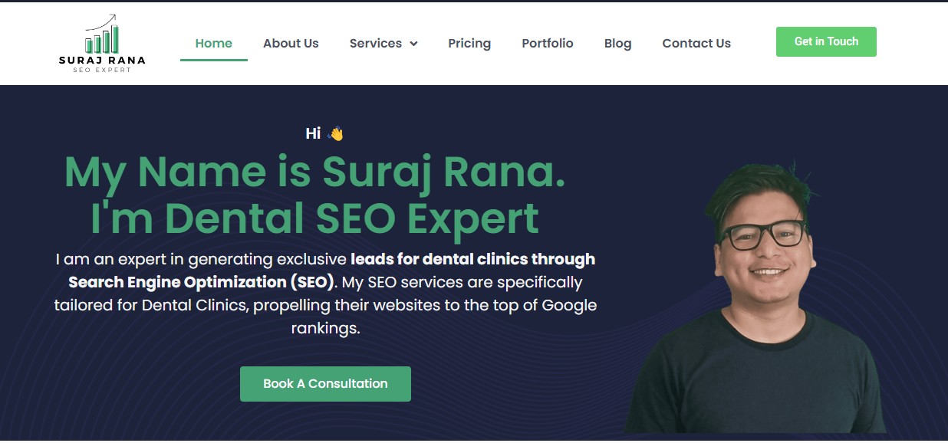Open the Services navigation item
The width and height of the screenshot is (948, 443).
(377, 44)
